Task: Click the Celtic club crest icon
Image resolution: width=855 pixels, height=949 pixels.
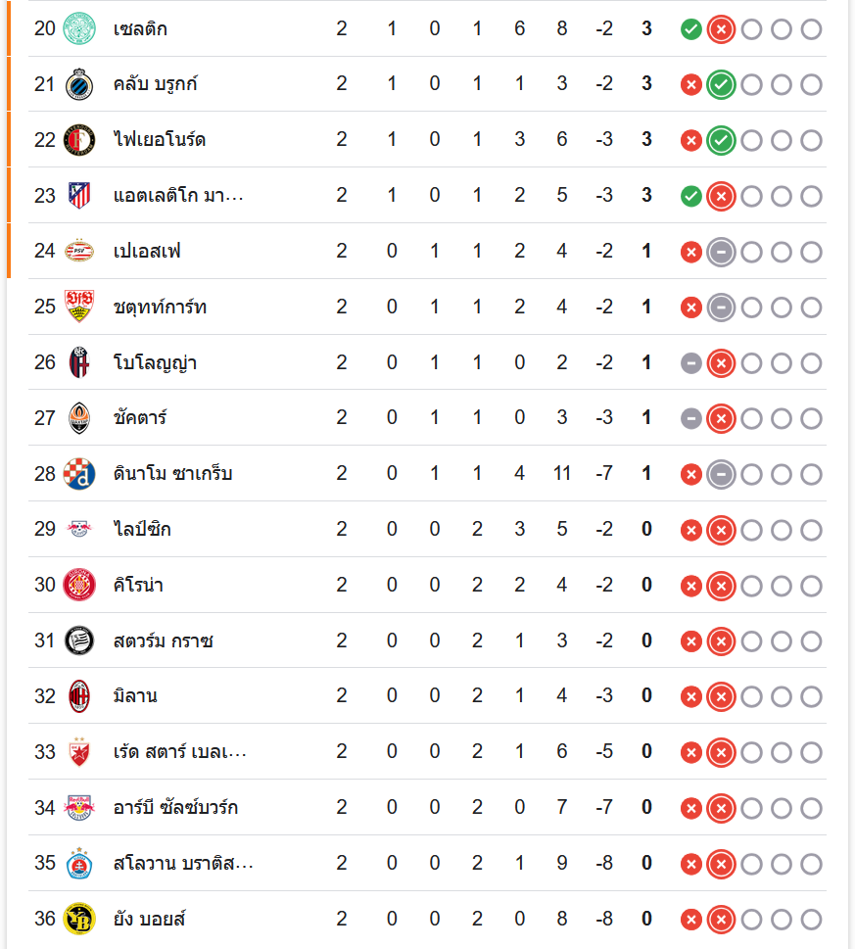Action: [78, 28]
